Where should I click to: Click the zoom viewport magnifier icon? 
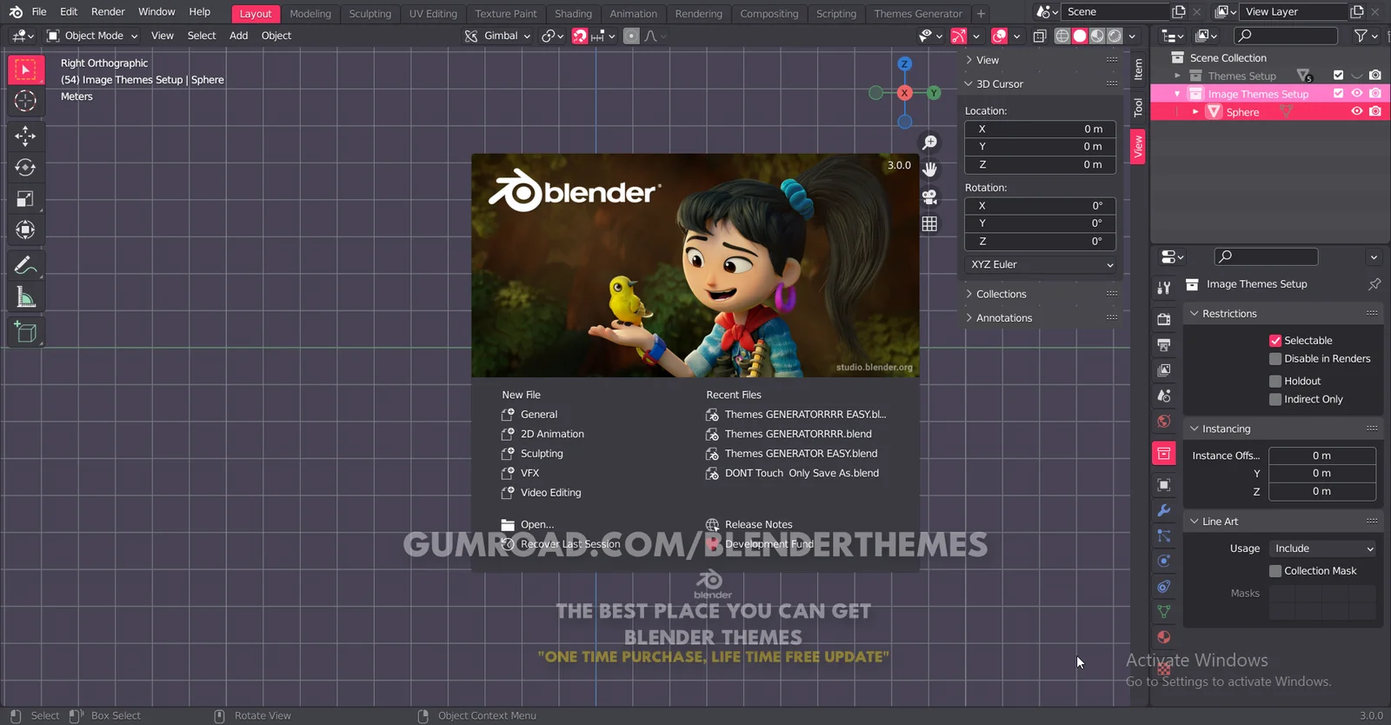pyautogui.click(x=929, y=143)
